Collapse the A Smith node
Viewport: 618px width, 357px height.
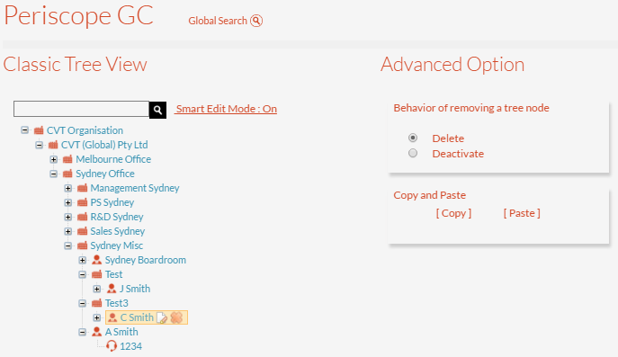pyautogui.click(x=83, y=332)
